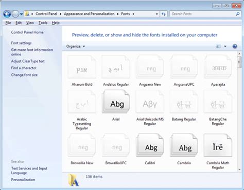Click Get more font information online
244x190 pixels.
click(32, 52)
